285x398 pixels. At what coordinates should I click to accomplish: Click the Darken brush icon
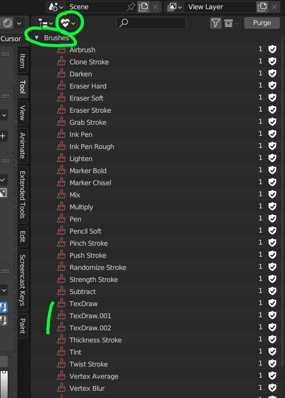coord(61,74)
